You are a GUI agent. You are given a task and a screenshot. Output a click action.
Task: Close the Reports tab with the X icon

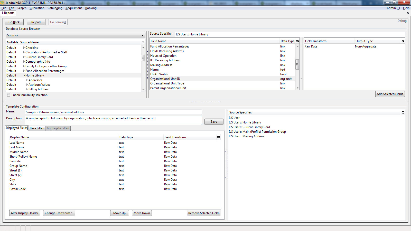[408, 13]
